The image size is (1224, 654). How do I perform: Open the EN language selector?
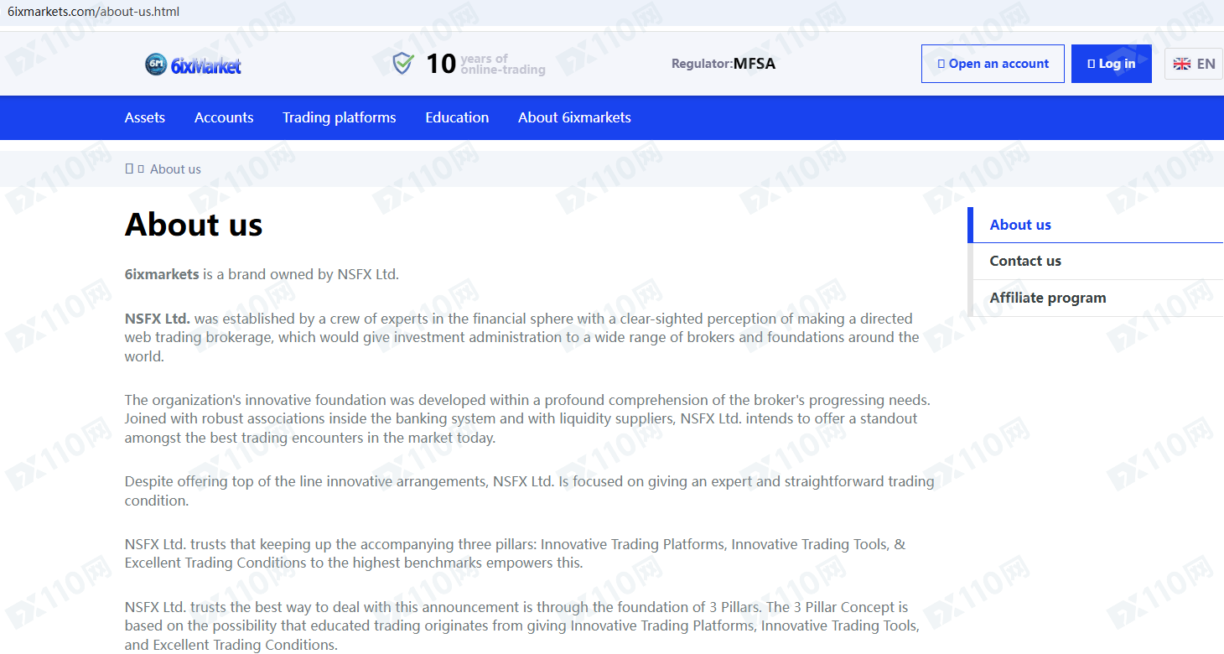click(1193, 64)
